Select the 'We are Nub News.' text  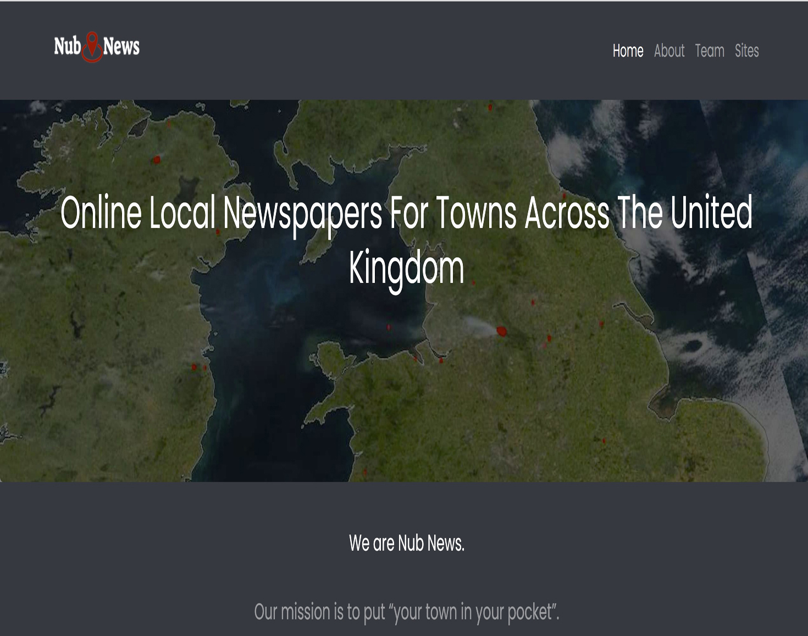[407, 543]
